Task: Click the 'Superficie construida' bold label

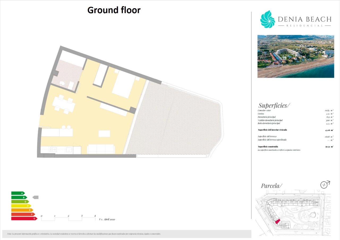Action: [x=268, y=147]
